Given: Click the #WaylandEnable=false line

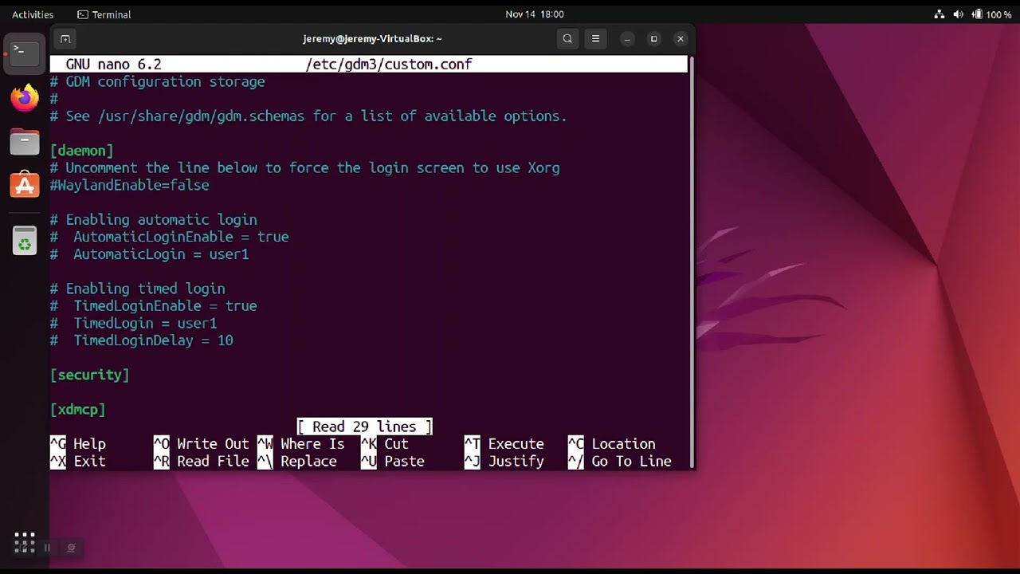Looking at the screenshot, I should [130, 185].
